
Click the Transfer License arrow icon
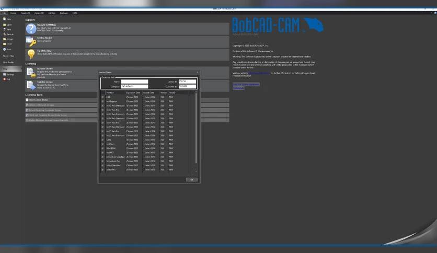(31, 86)
